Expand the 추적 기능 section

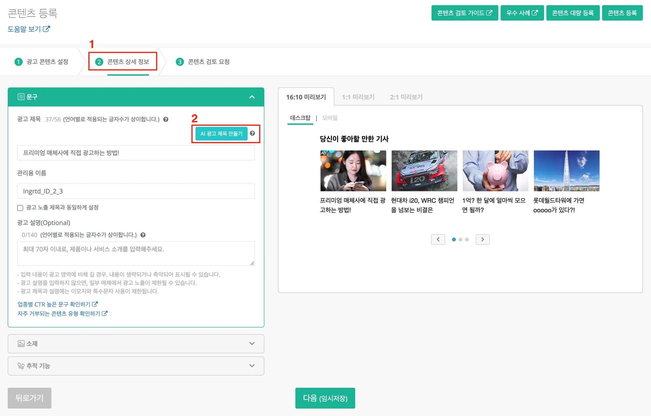point(252,366)
